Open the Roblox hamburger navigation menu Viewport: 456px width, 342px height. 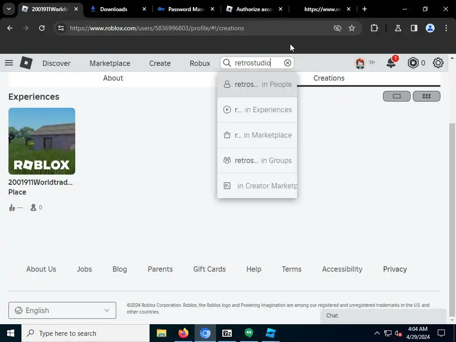(9, 63)
